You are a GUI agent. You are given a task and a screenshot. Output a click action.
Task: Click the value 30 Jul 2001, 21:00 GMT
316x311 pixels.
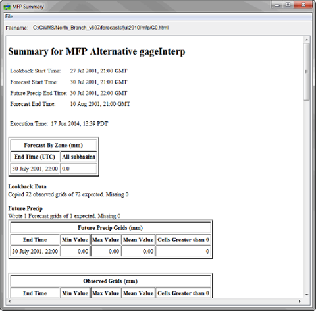point(99,82)
